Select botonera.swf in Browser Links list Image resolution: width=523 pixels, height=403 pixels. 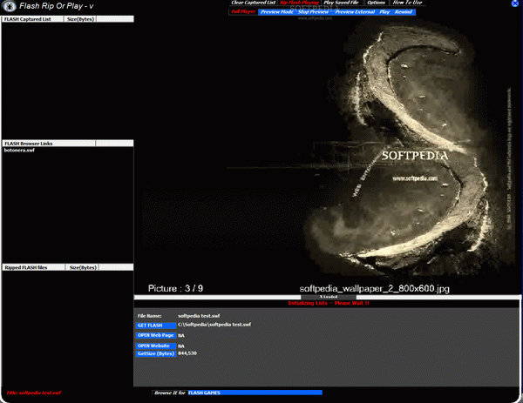19,151
